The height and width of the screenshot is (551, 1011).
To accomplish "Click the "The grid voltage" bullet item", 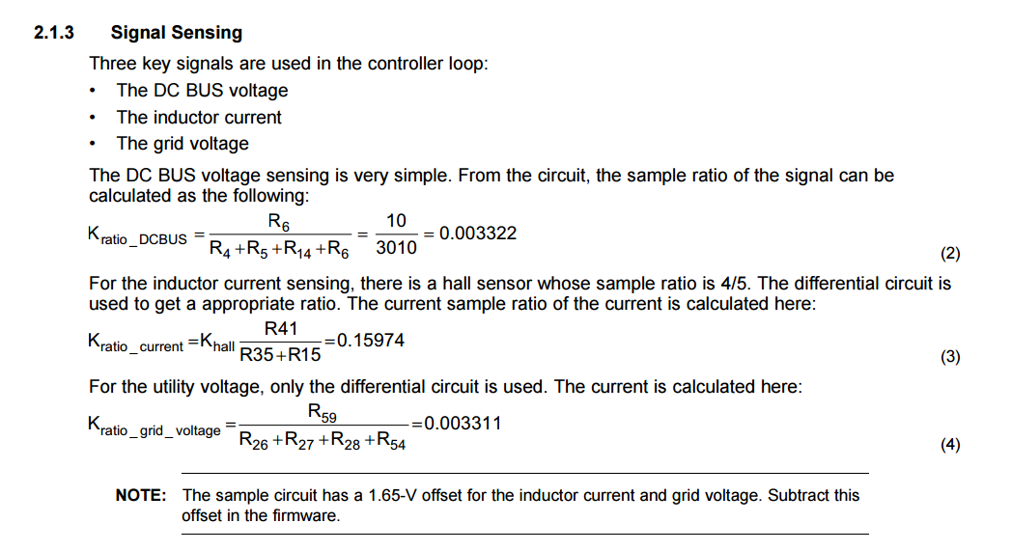I will [x=183, y=144].
